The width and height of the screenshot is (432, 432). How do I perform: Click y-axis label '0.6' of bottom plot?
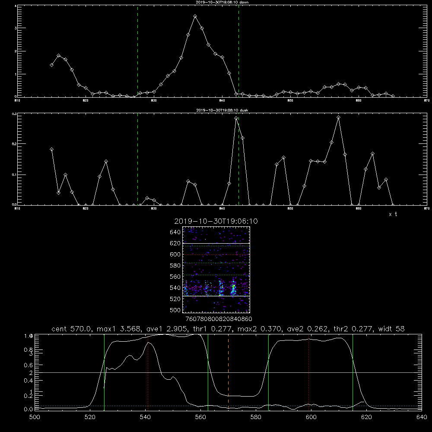(29, 365)
